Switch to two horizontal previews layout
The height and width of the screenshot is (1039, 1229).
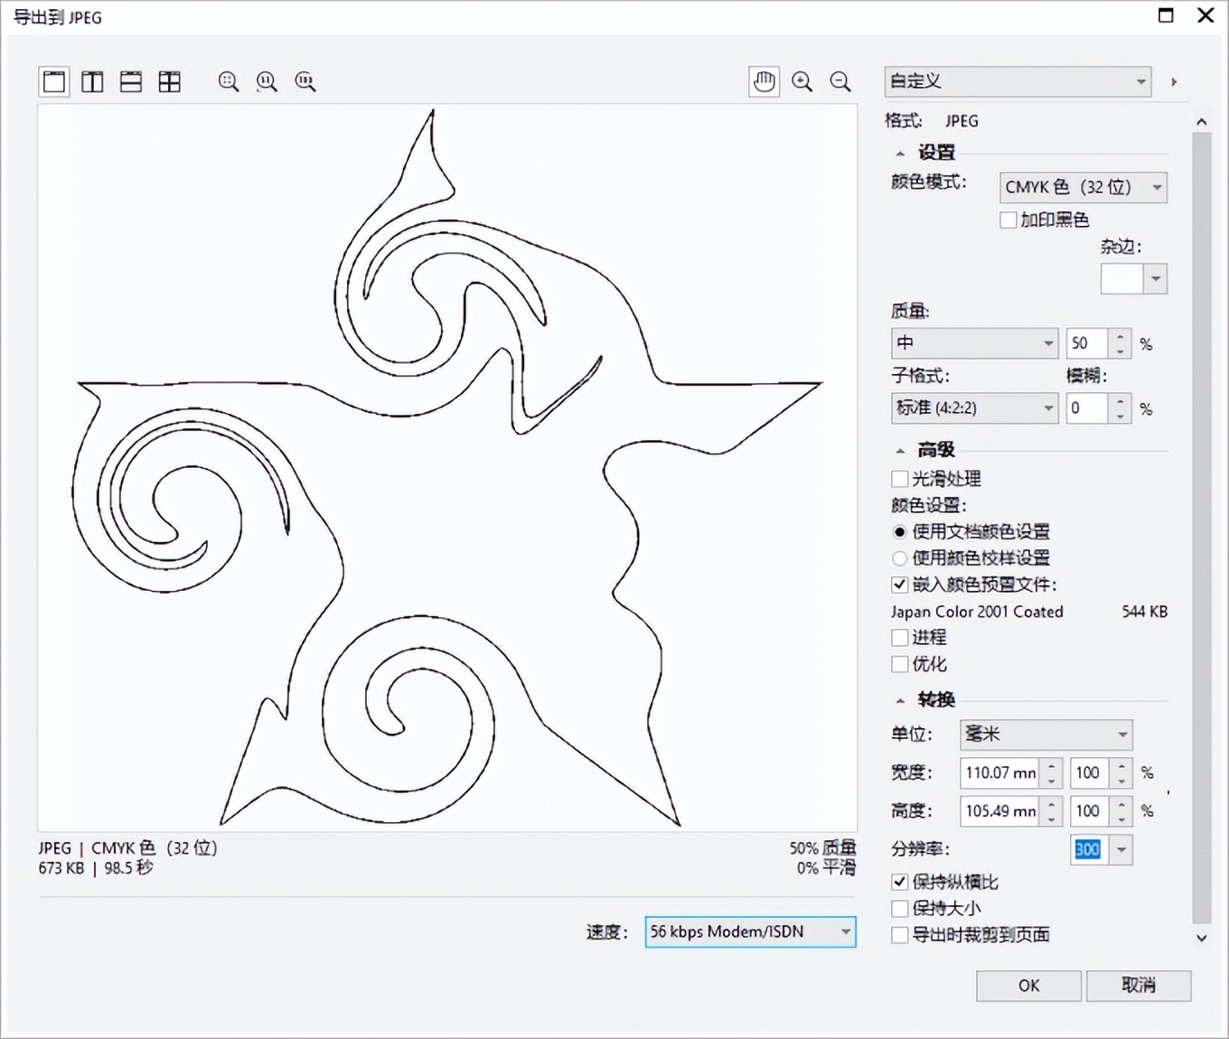(131, 81)
